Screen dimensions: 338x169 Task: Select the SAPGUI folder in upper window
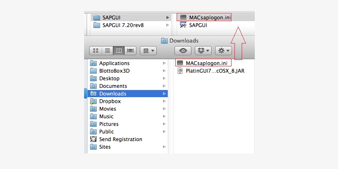click(x=131, y=17)
